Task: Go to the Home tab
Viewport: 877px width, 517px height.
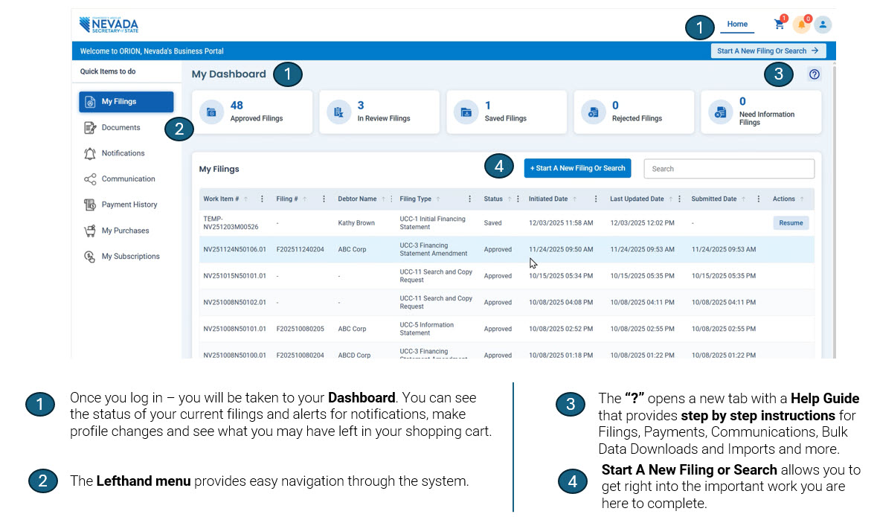Action: [737, 24]
